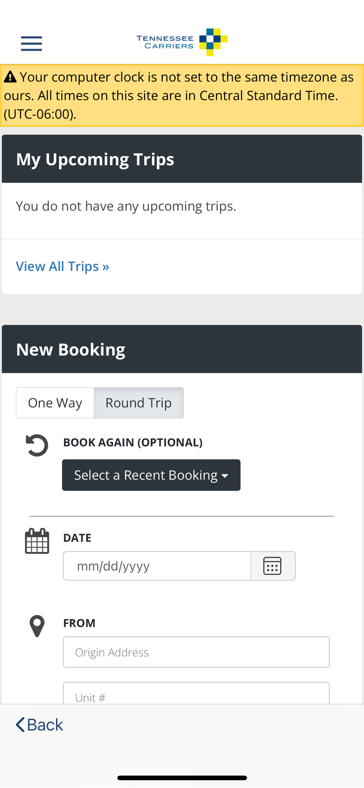Screen dimensions: 364x788
Task: Open the calendar date picker button
Action: tap(273, 565)
